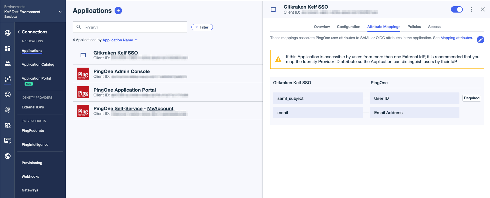Click the details panel application window icon

click(273, 9)
